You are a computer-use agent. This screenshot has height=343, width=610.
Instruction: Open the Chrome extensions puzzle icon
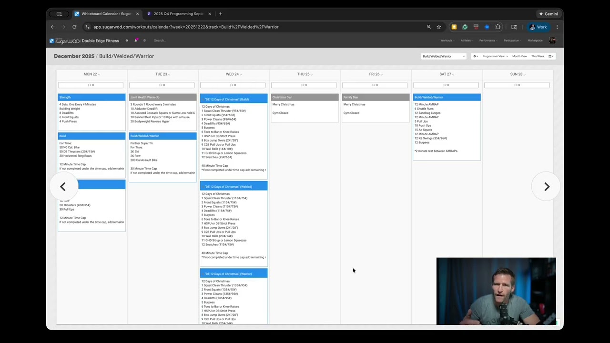click(x=498, y=27)
